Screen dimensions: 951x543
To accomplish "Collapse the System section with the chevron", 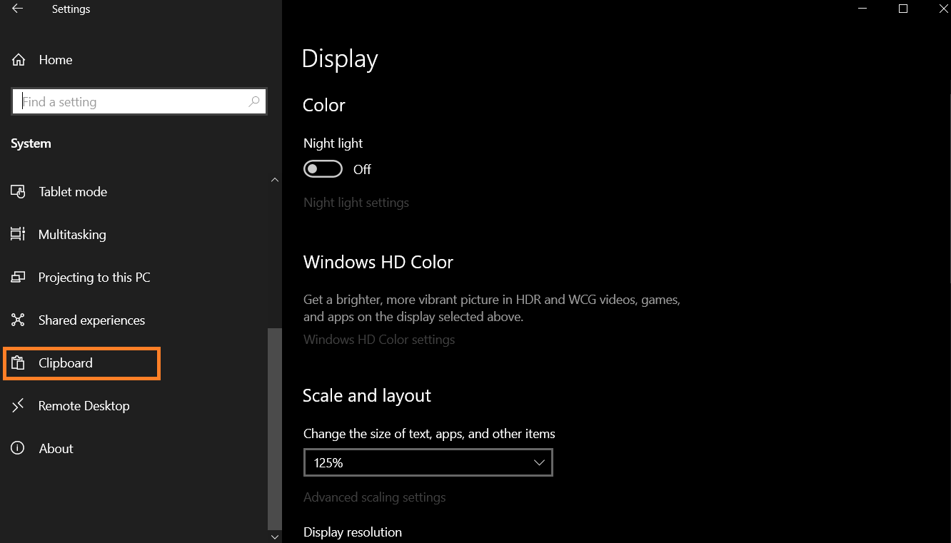I will click(274, 180).
